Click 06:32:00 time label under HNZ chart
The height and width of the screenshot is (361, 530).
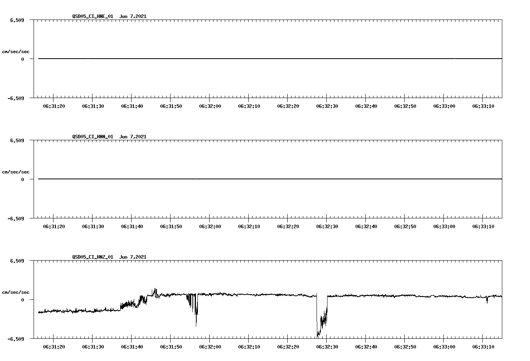(x=210, y=347)
